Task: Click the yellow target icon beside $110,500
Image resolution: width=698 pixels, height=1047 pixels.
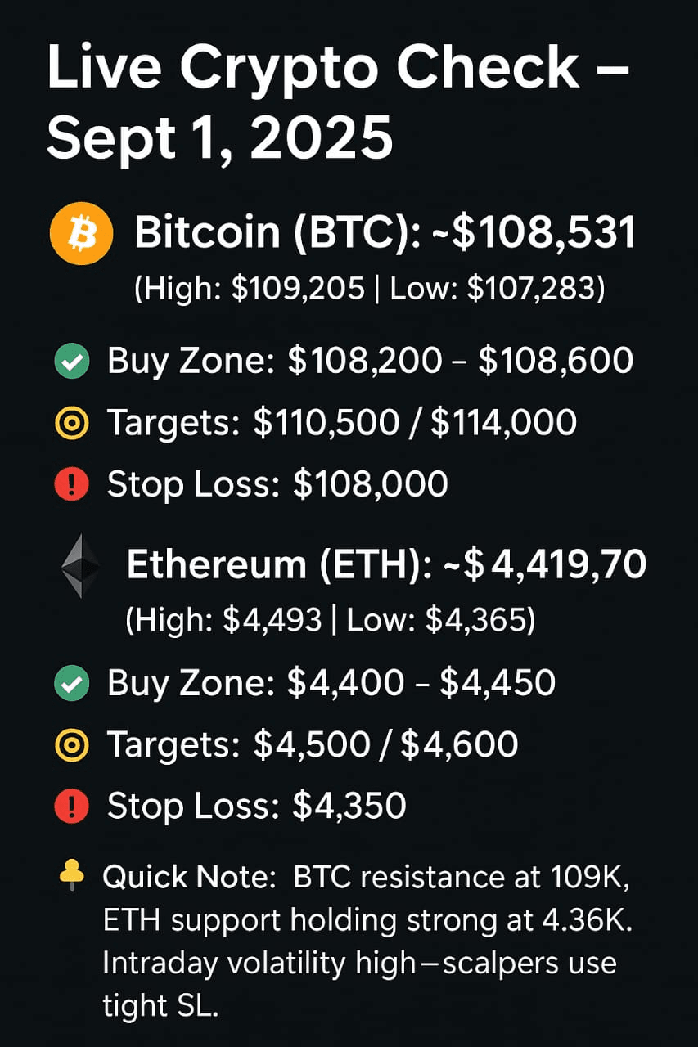Action: [x=71, y=423]
